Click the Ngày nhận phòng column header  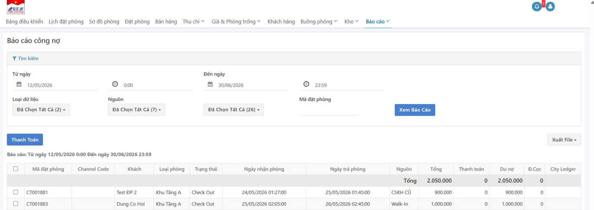(x=264, y=169)
